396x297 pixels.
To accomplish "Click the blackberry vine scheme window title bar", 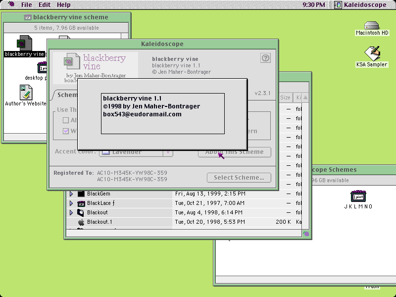I will [x=66, y=17].
